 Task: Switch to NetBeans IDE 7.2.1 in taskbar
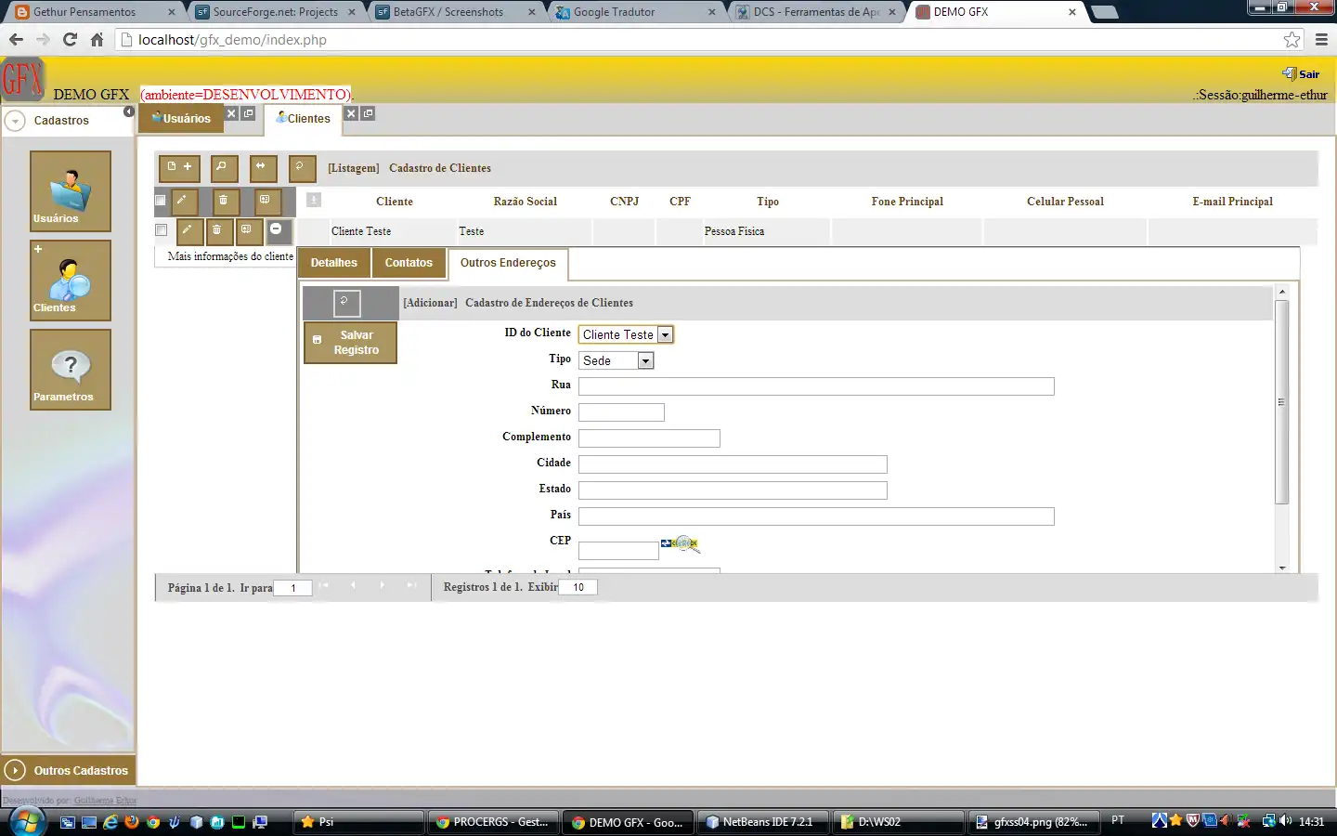pos(761,822)
